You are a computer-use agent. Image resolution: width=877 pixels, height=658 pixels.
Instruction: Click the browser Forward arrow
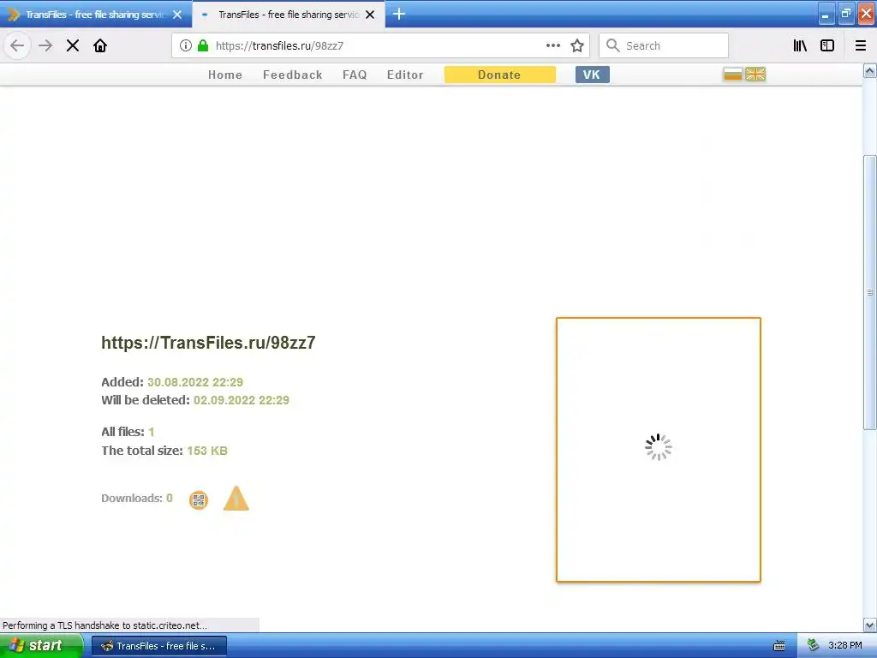[x=45, y=45]
